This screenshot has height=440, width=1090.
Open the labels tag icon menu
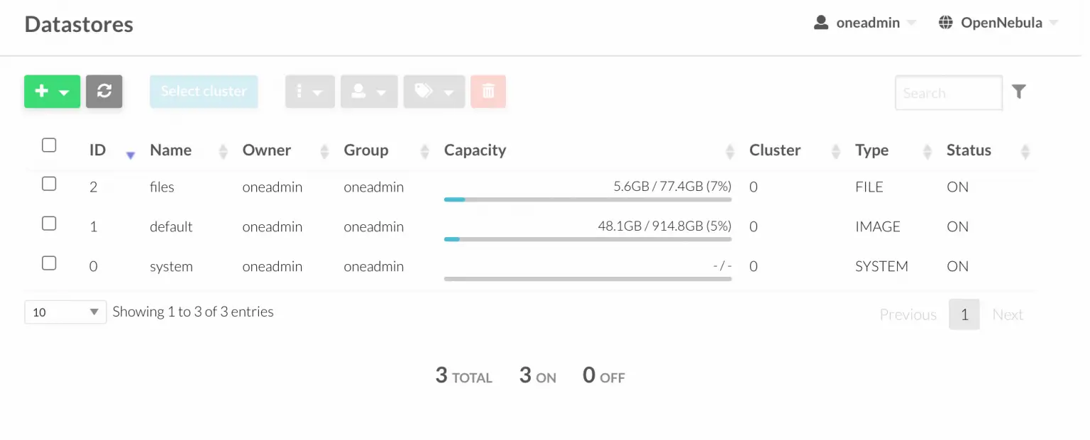tap(434, 91)
